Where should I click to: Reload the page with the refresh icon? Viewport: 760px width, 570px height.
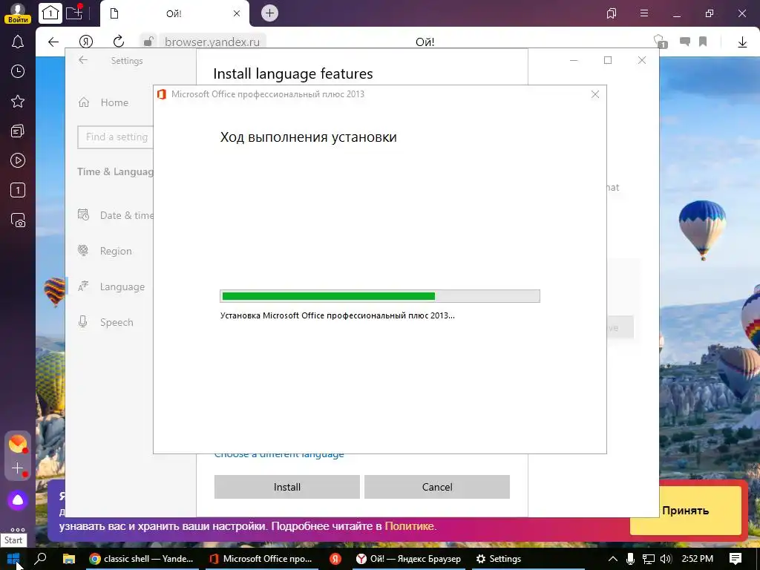[118, 42]
